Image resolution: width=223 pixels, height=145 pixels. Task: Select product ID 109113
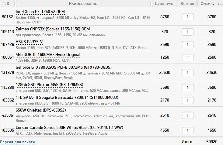[7, 32]
